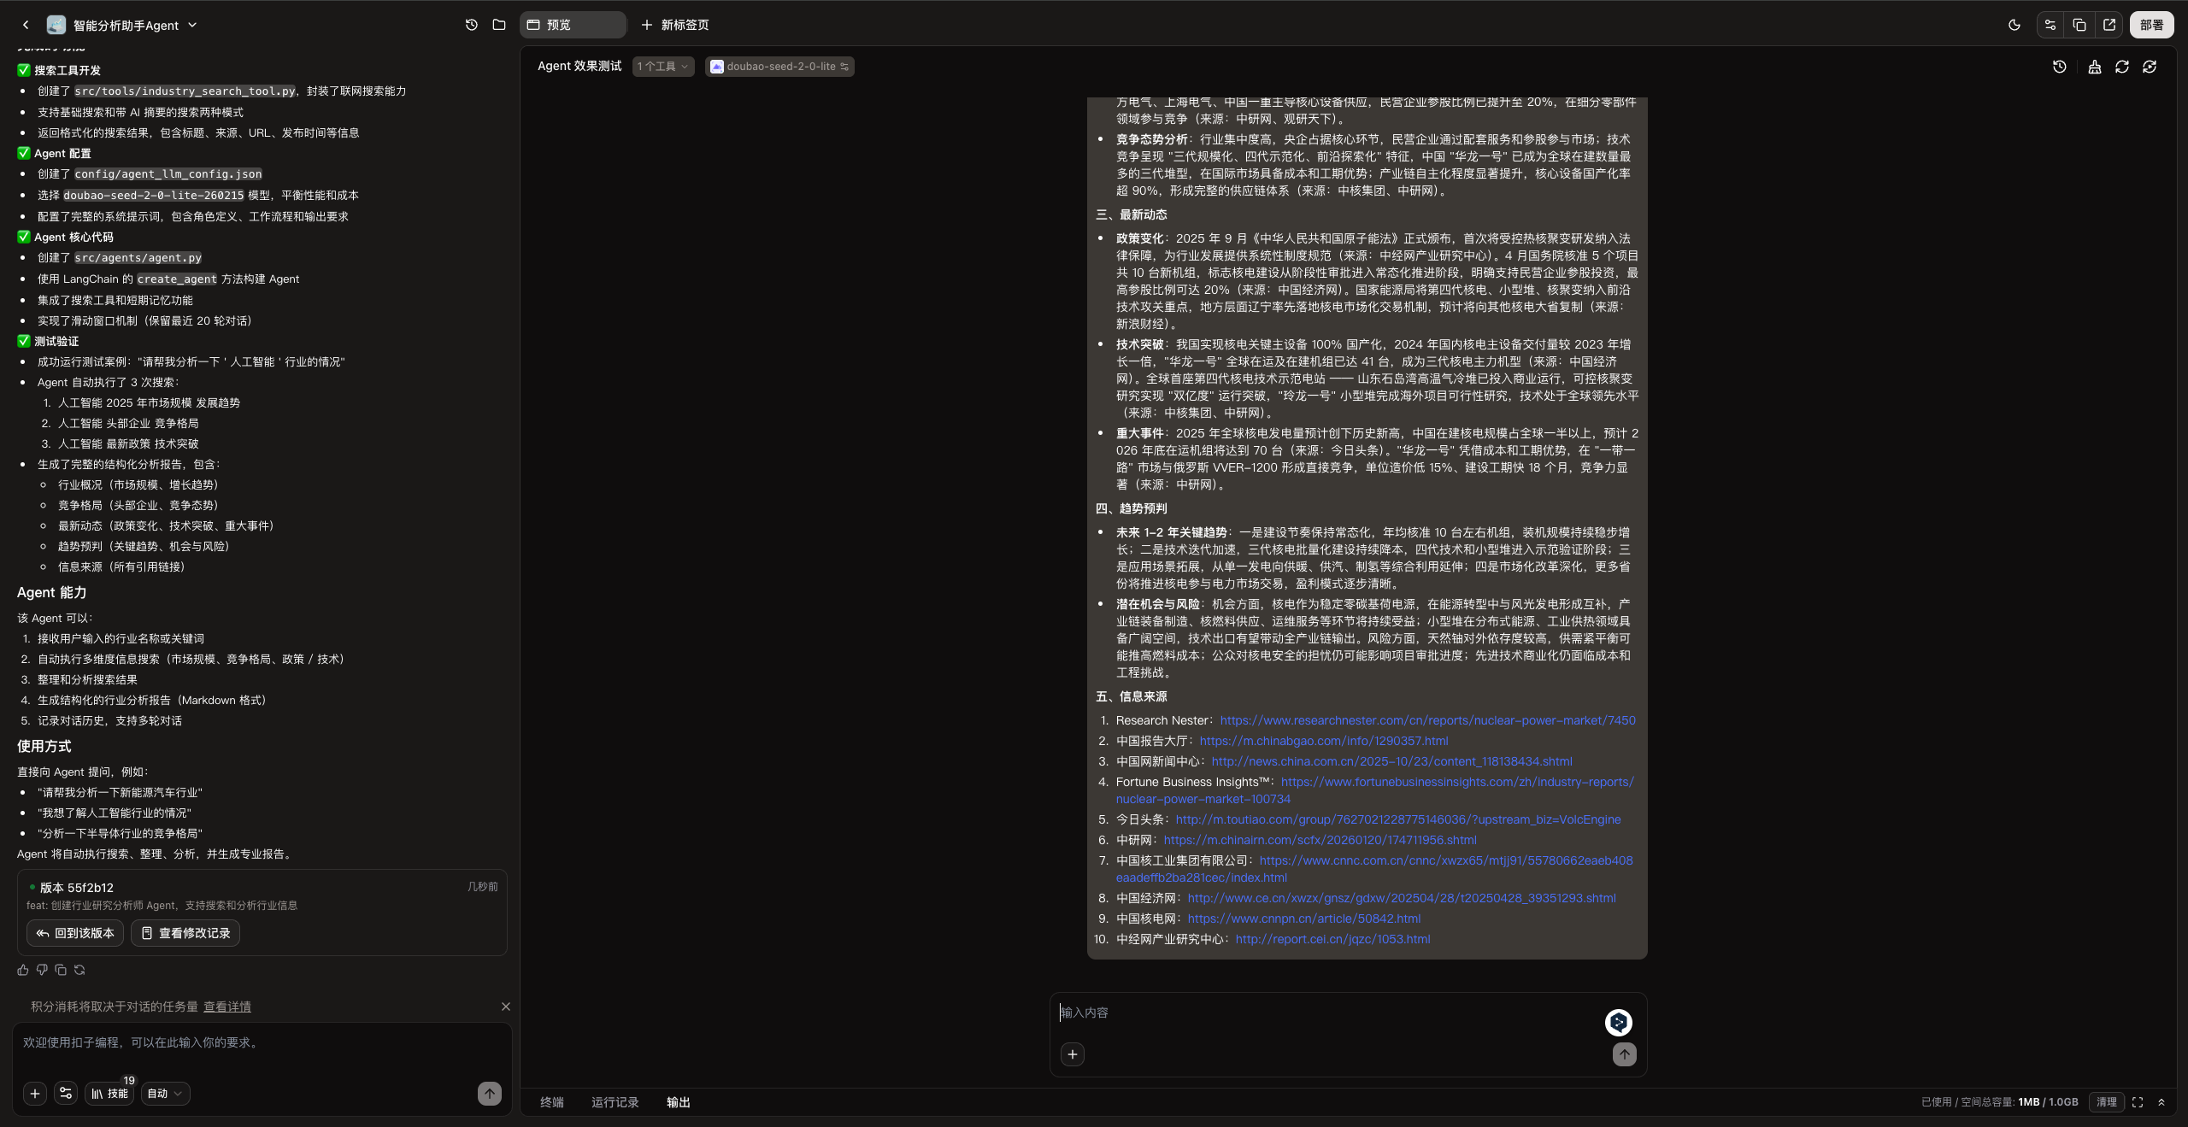The image size is (2188, 1127).
Task: Open conversation history via the clock icon
Action: (x=2060, y=67)
